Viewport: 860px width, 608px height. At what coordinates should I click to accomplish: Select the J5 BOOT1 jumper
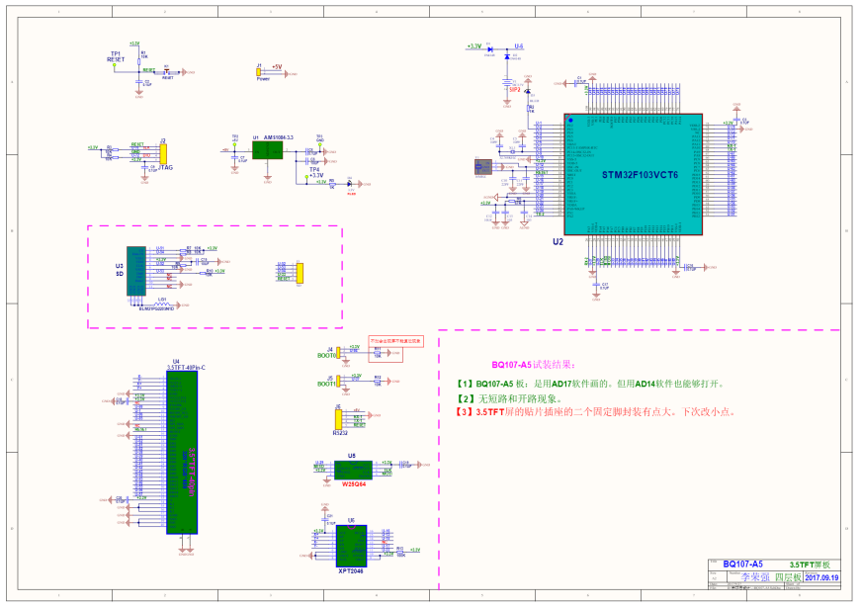(x=338, y=382)
